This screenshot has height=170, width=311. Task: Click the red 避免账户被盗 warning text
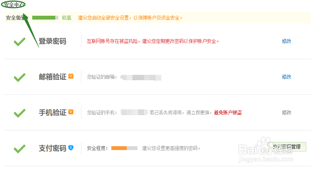tap(228, 112)
